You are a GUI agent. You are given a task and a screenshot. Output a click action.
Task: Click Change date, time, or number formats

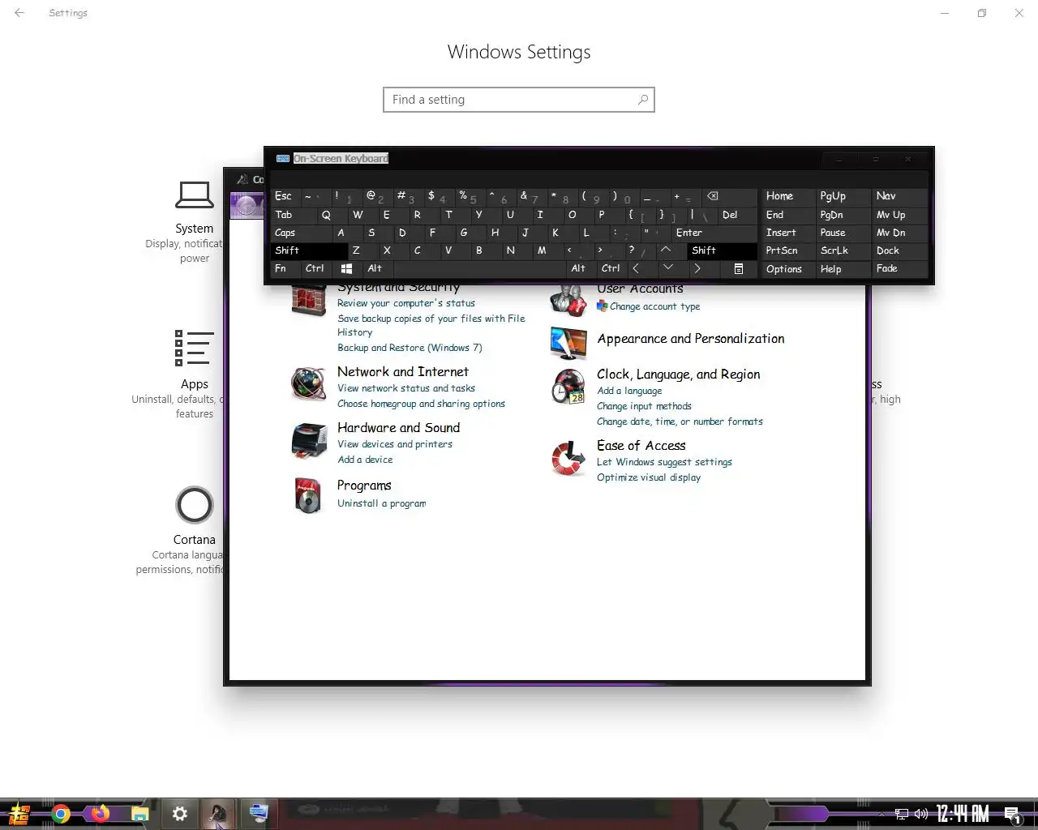tap(680, 421)
